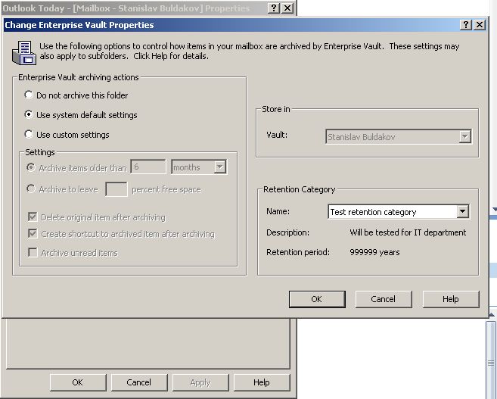Viewport: 497px width, 399px height.
Task: Click the question-mark icon in Outlook Today Properties title bar
Action: pos(273,8)
